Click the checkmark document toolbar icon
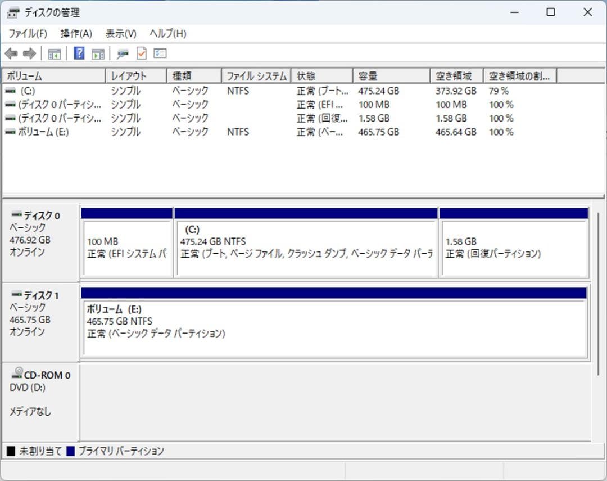Image resolution: width=607 pixels, height=481 pixels. 141,53
